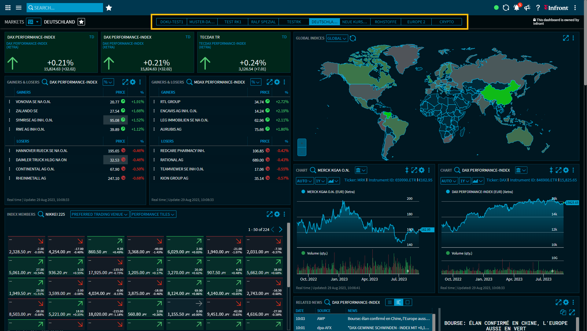Open the Global region dropdown
The image size is (587, 331).
pos(337,38)
